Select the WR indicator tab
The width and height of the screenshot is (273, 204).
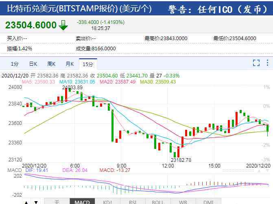point(183,202)
